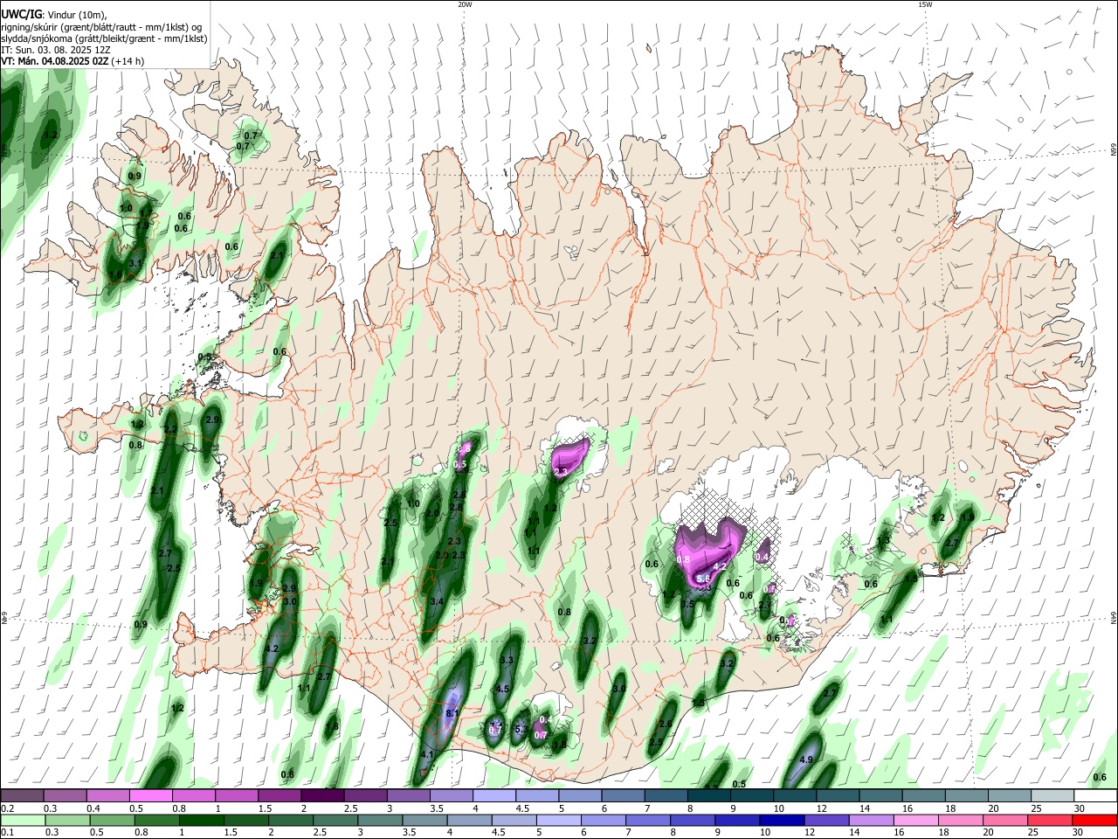The image size is (1118, 839).
Task: Click the 3.3 rainfall value
Action: click(x=507, y=660)
